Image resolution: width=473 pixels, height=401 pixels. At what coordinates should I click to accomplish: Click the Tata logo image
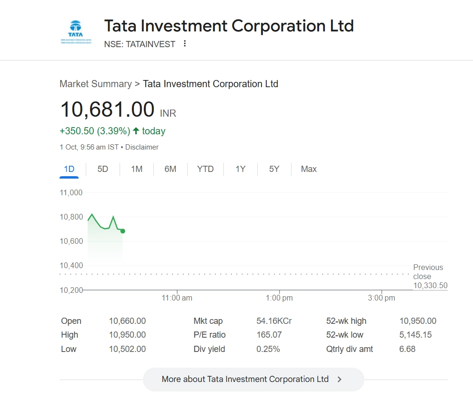[76, 32]
